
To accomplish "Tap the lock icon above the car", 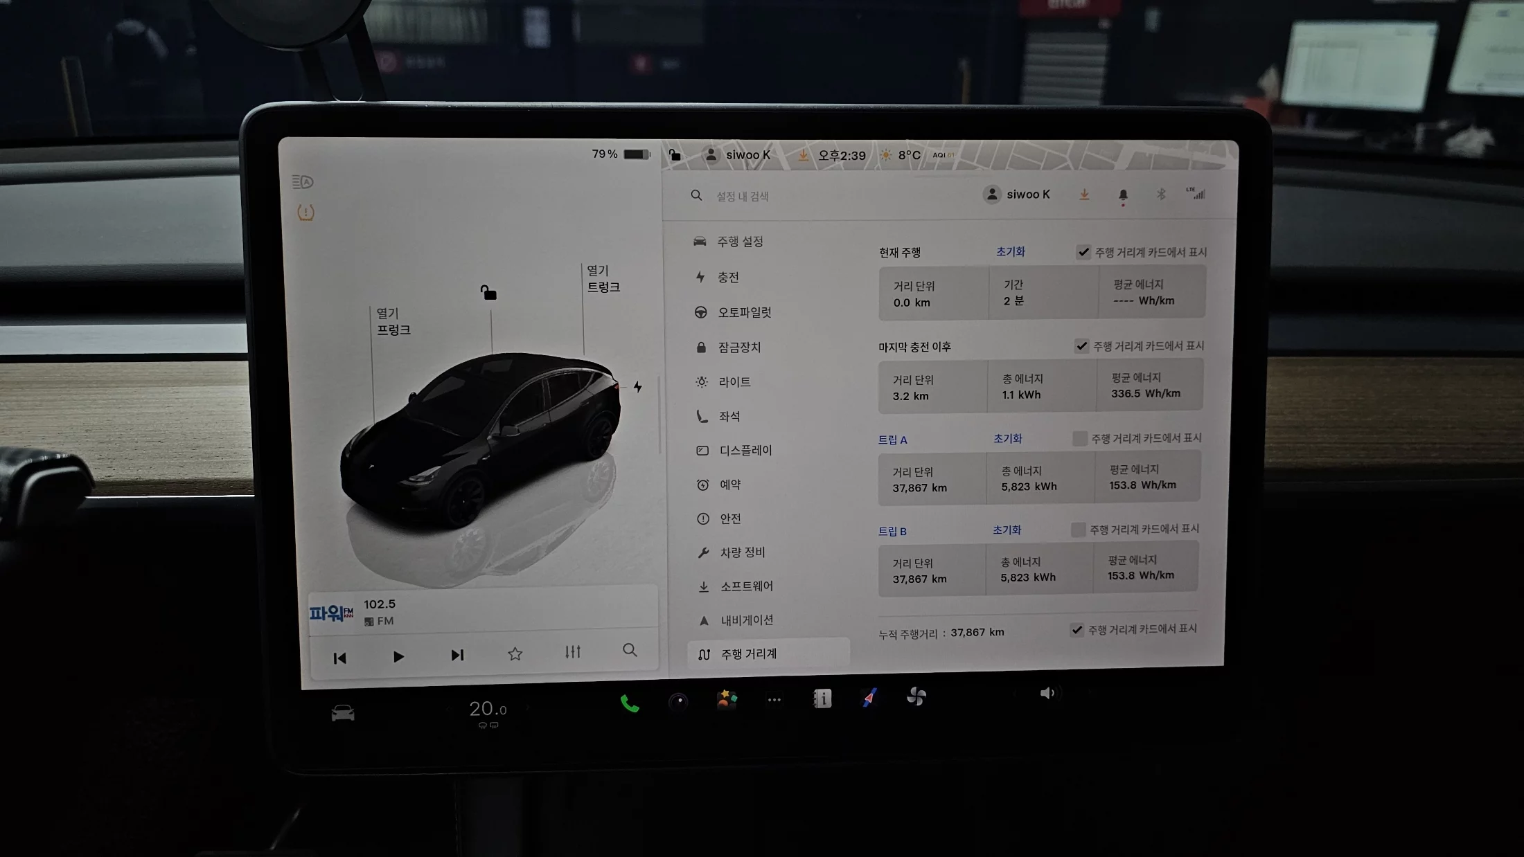I will pos(488,293).
